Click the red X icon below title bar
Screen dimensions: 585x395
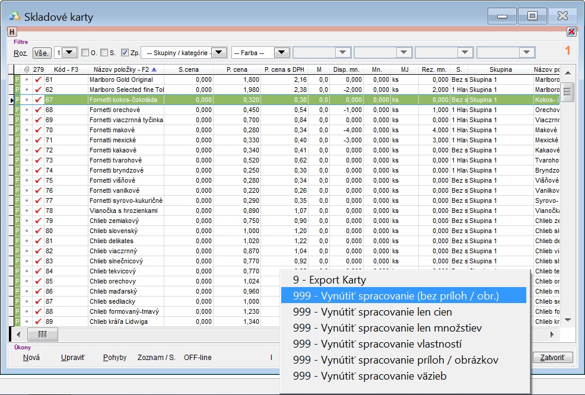click(571, 32)
